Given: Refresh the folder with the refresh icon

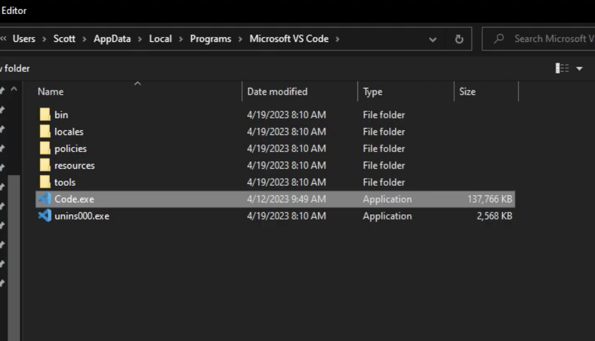Looking at the screenshot, I should click(459, 39).
